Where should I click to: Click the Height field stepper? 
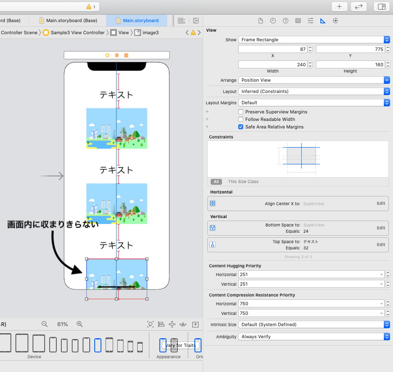coord(388,65)
